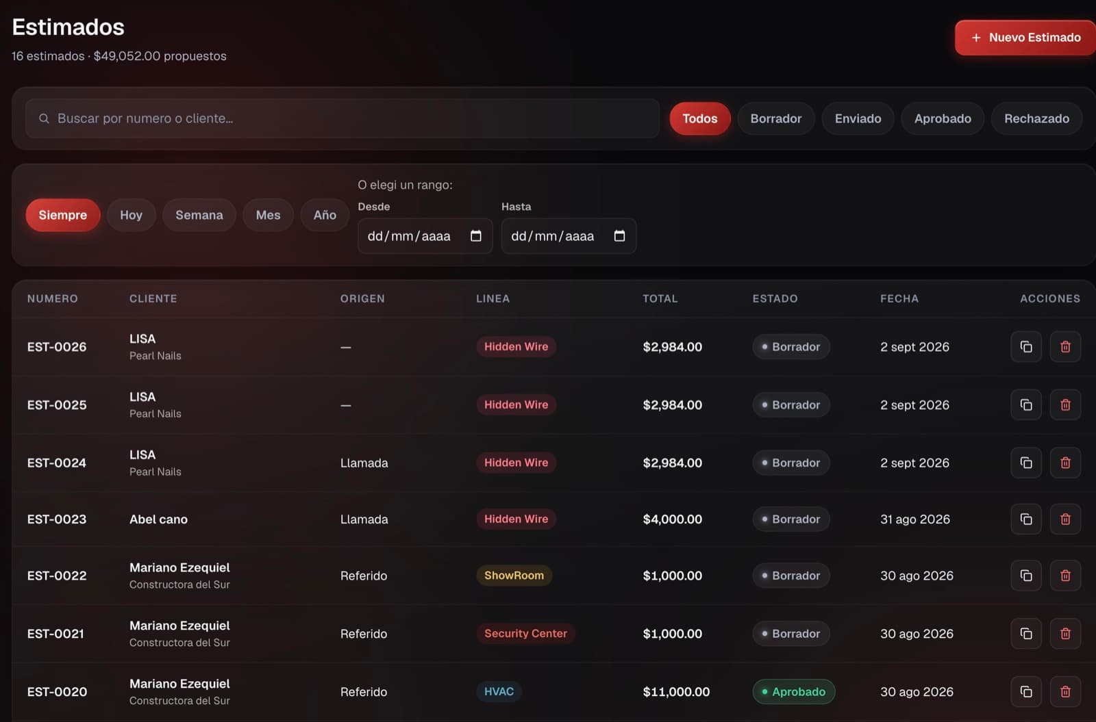
Task: Open estimate number EST-0024
Action: coord(57,463)
